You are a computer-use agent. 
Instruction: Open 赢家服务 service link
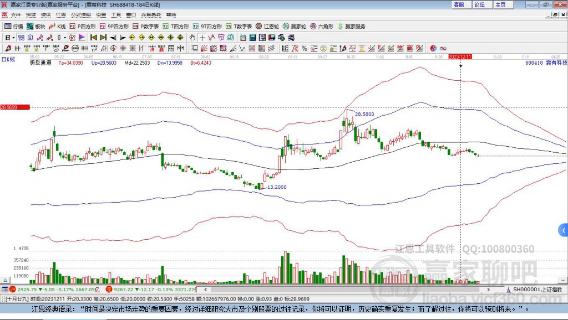tap(352, 27)
